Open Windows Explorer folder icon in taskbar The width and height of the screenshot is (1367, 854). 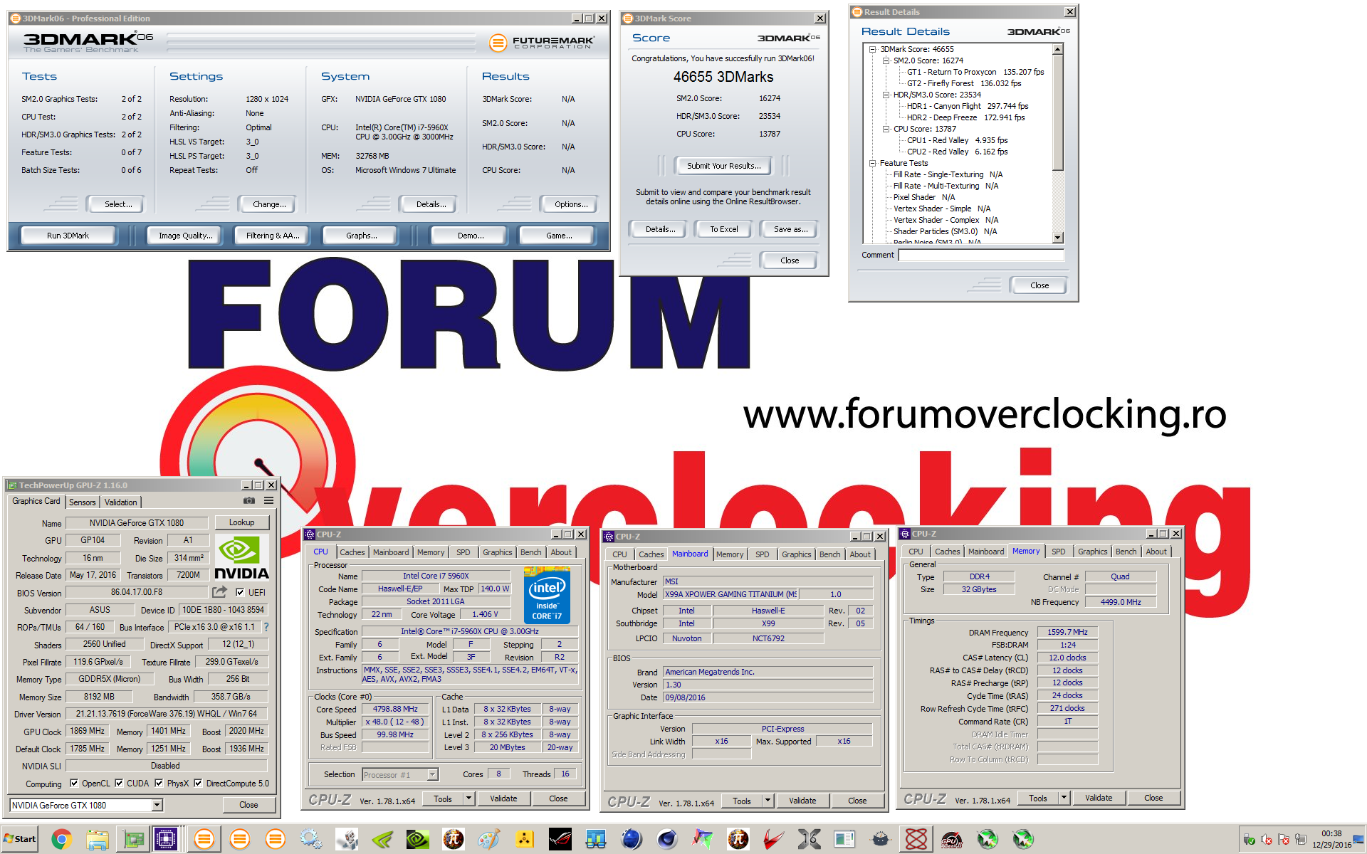tap(97, 840)
